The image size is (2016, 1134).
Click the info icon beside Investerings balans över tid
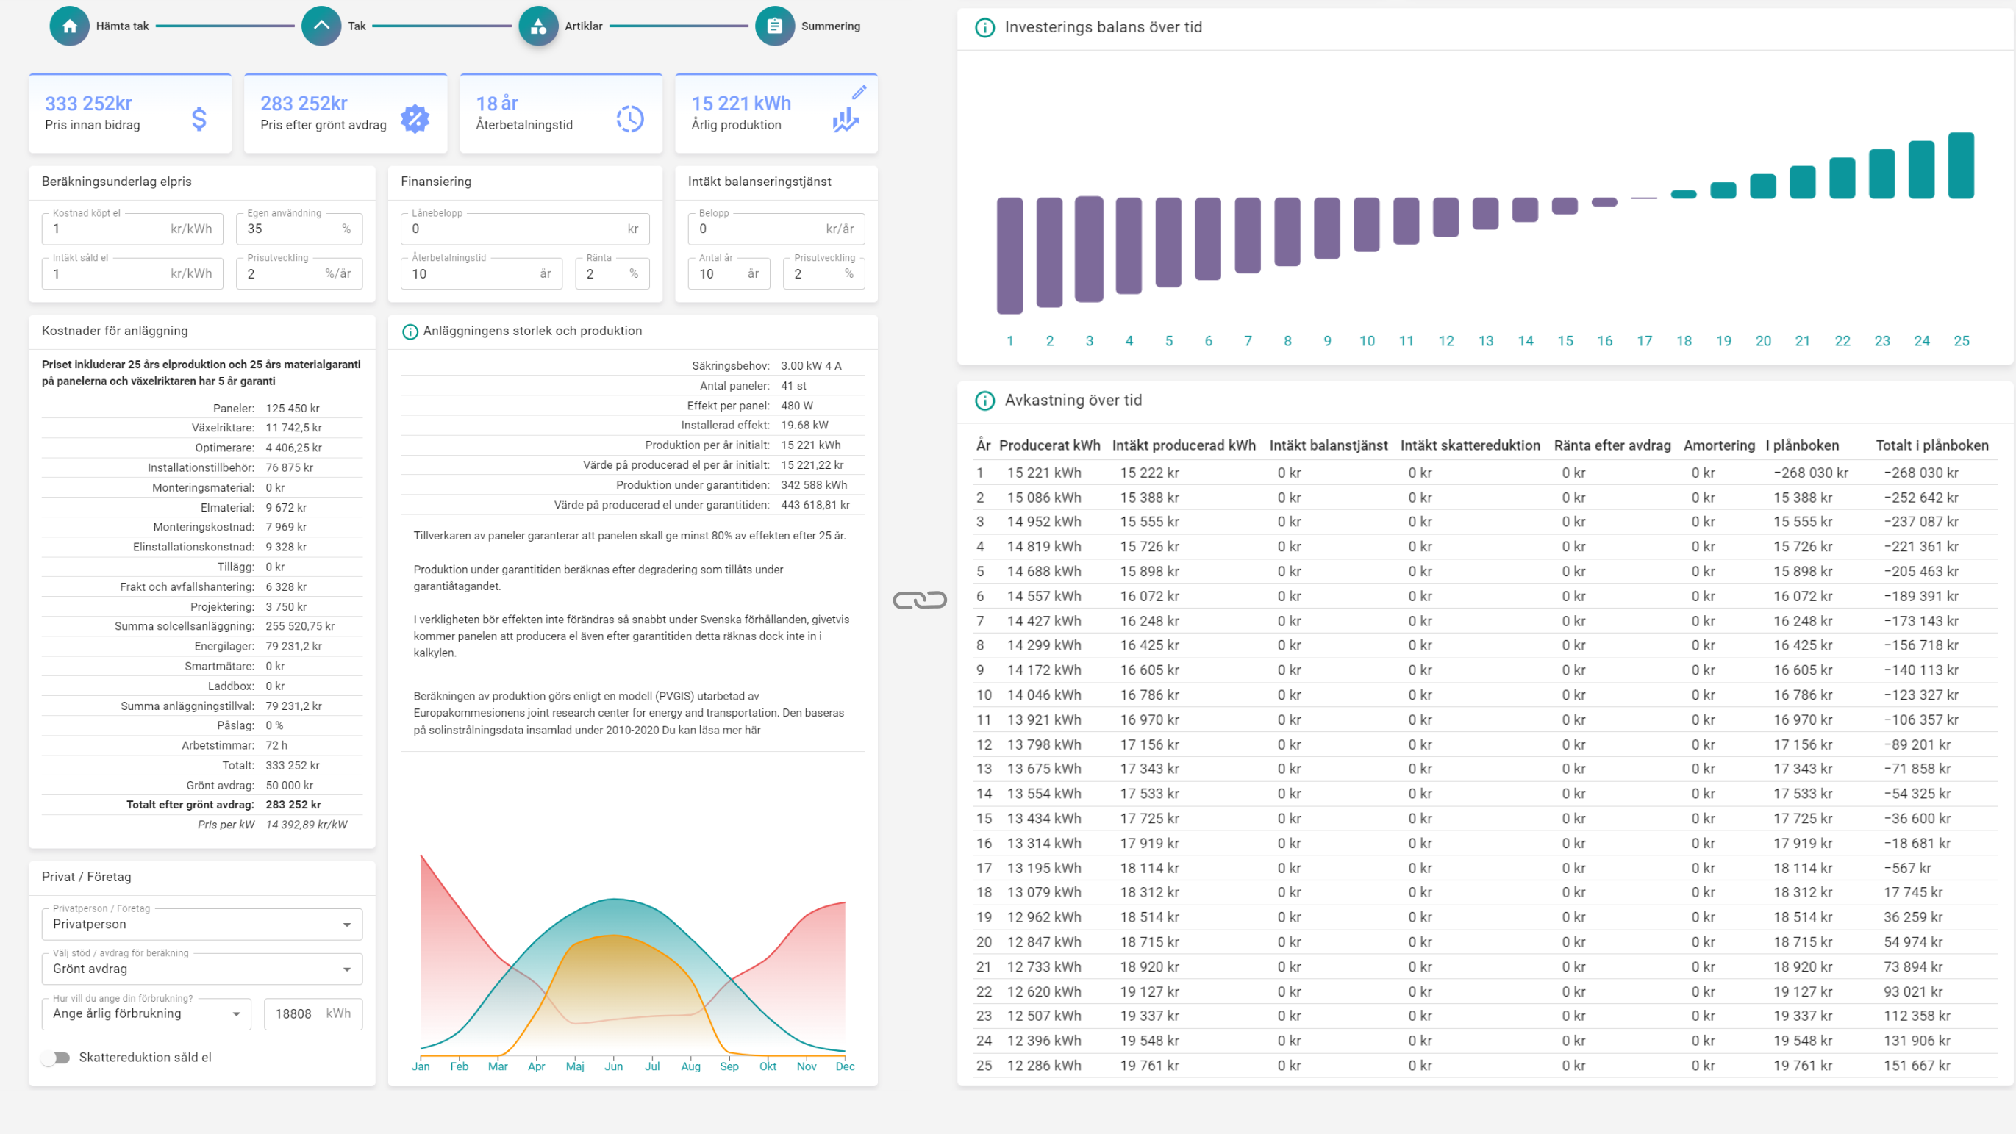point(984,27)
